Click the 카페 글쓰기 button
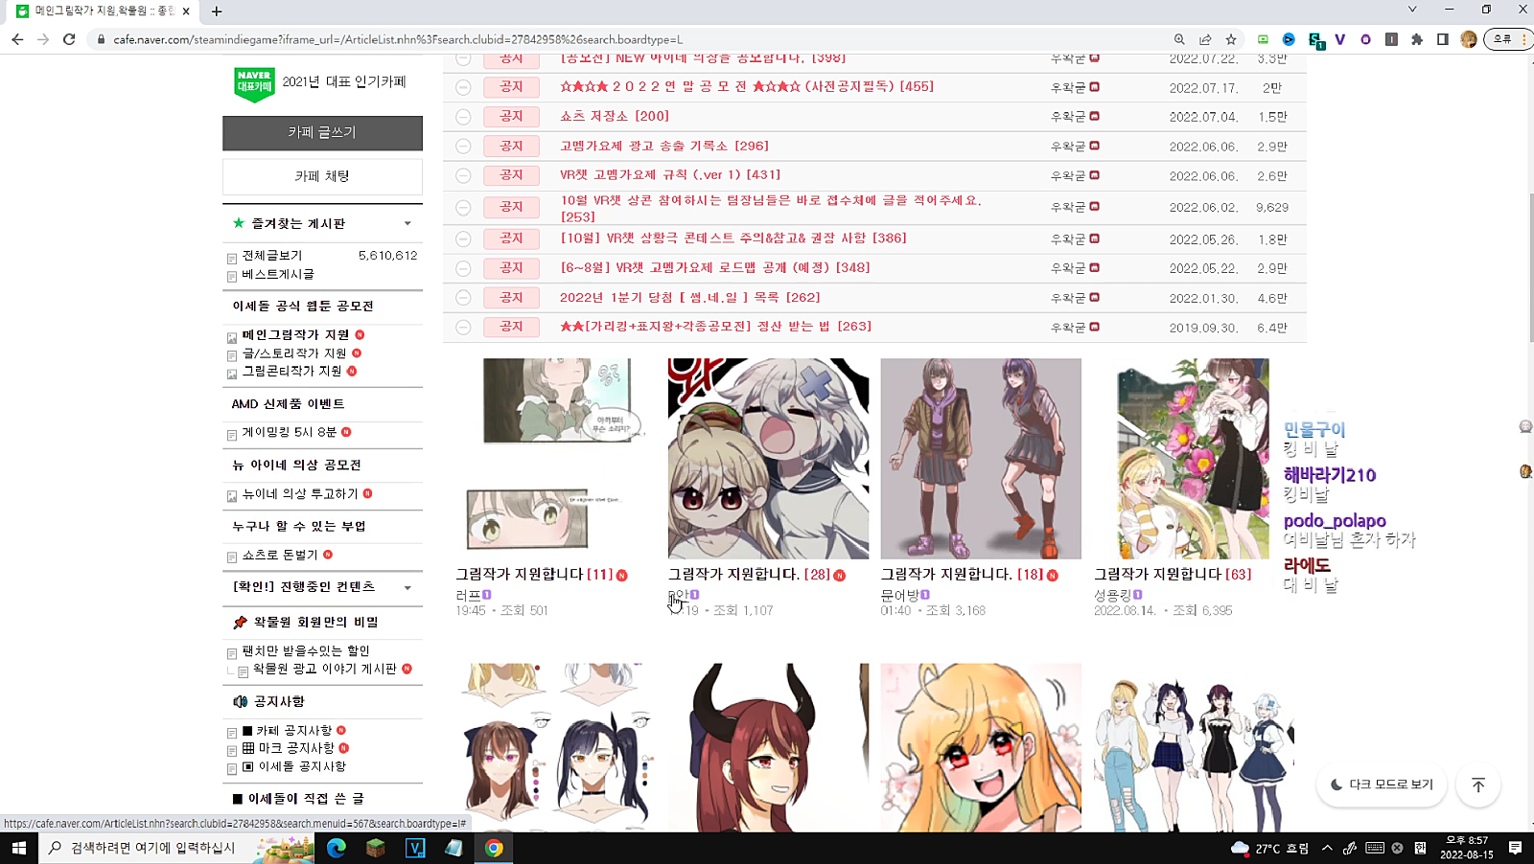 [x=322, y=133]
